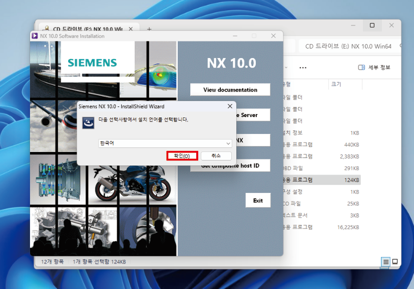Close the InstallShield Wizard dialog
The image size is (414, 289).
230,106
